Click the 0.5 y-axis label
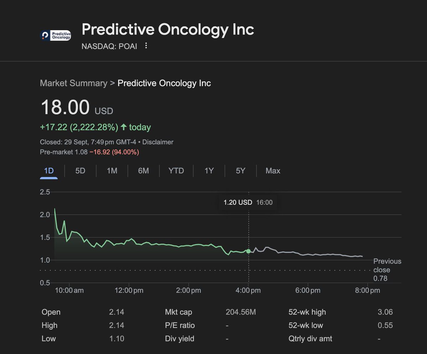Screen dimensions: 427x354 click(x=45, y=283)
